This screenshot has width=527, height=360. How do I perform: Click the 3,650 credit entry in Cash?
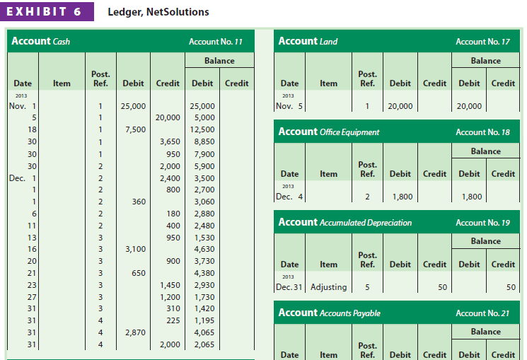click(168, 141)
